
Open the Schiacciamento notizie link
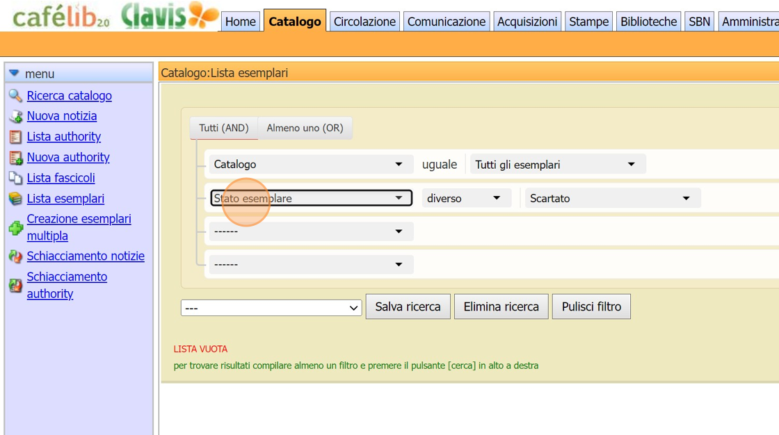click(86, 256)
